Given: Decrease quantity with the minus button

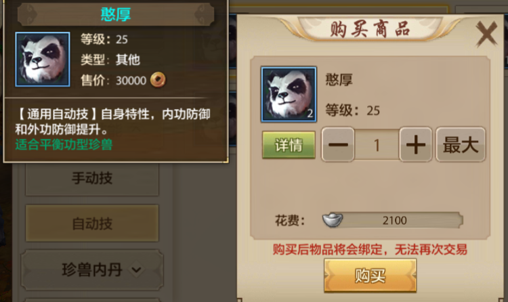Looking at the screenshot, I should 338,144.
